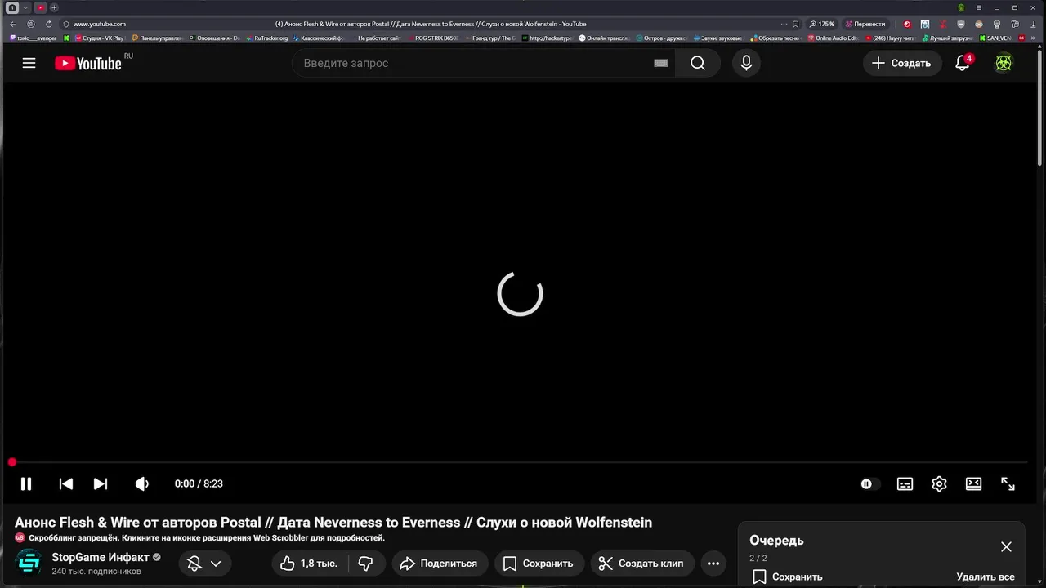Click the red Opera-style extension icon
Viewport: 1046px width, 588px height.
pyautogui.click(x=907, y=24)
